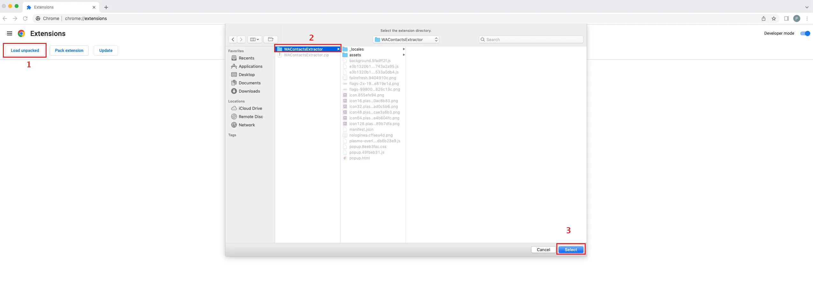This screenshot has width=813, height=296.
Task: Go back using the dialog's back arrow
Action: (x=233, y=39)
